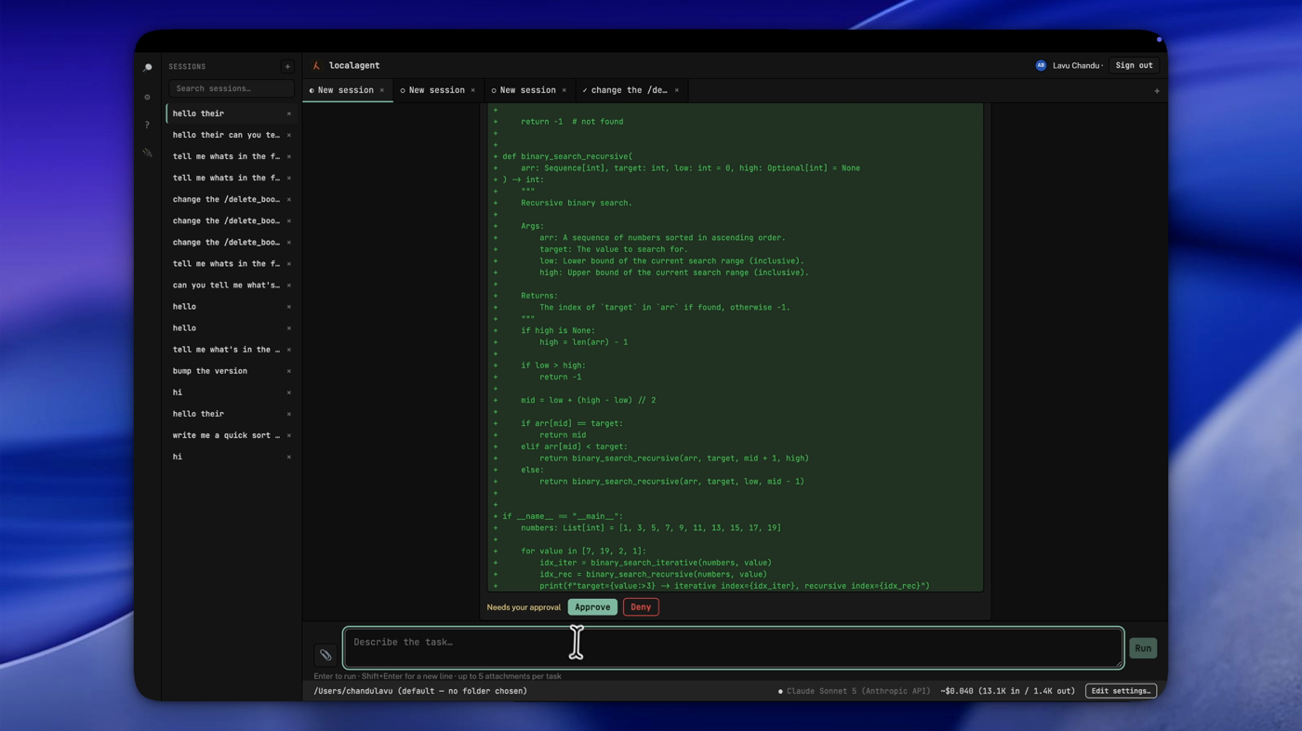
Task: Open the search icon in left rail
Action: pos(147,68)
